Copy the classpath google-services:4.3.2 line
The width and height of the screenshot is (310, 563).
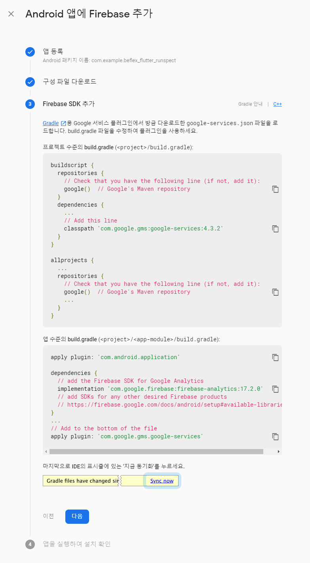click(x=275, y=229)
